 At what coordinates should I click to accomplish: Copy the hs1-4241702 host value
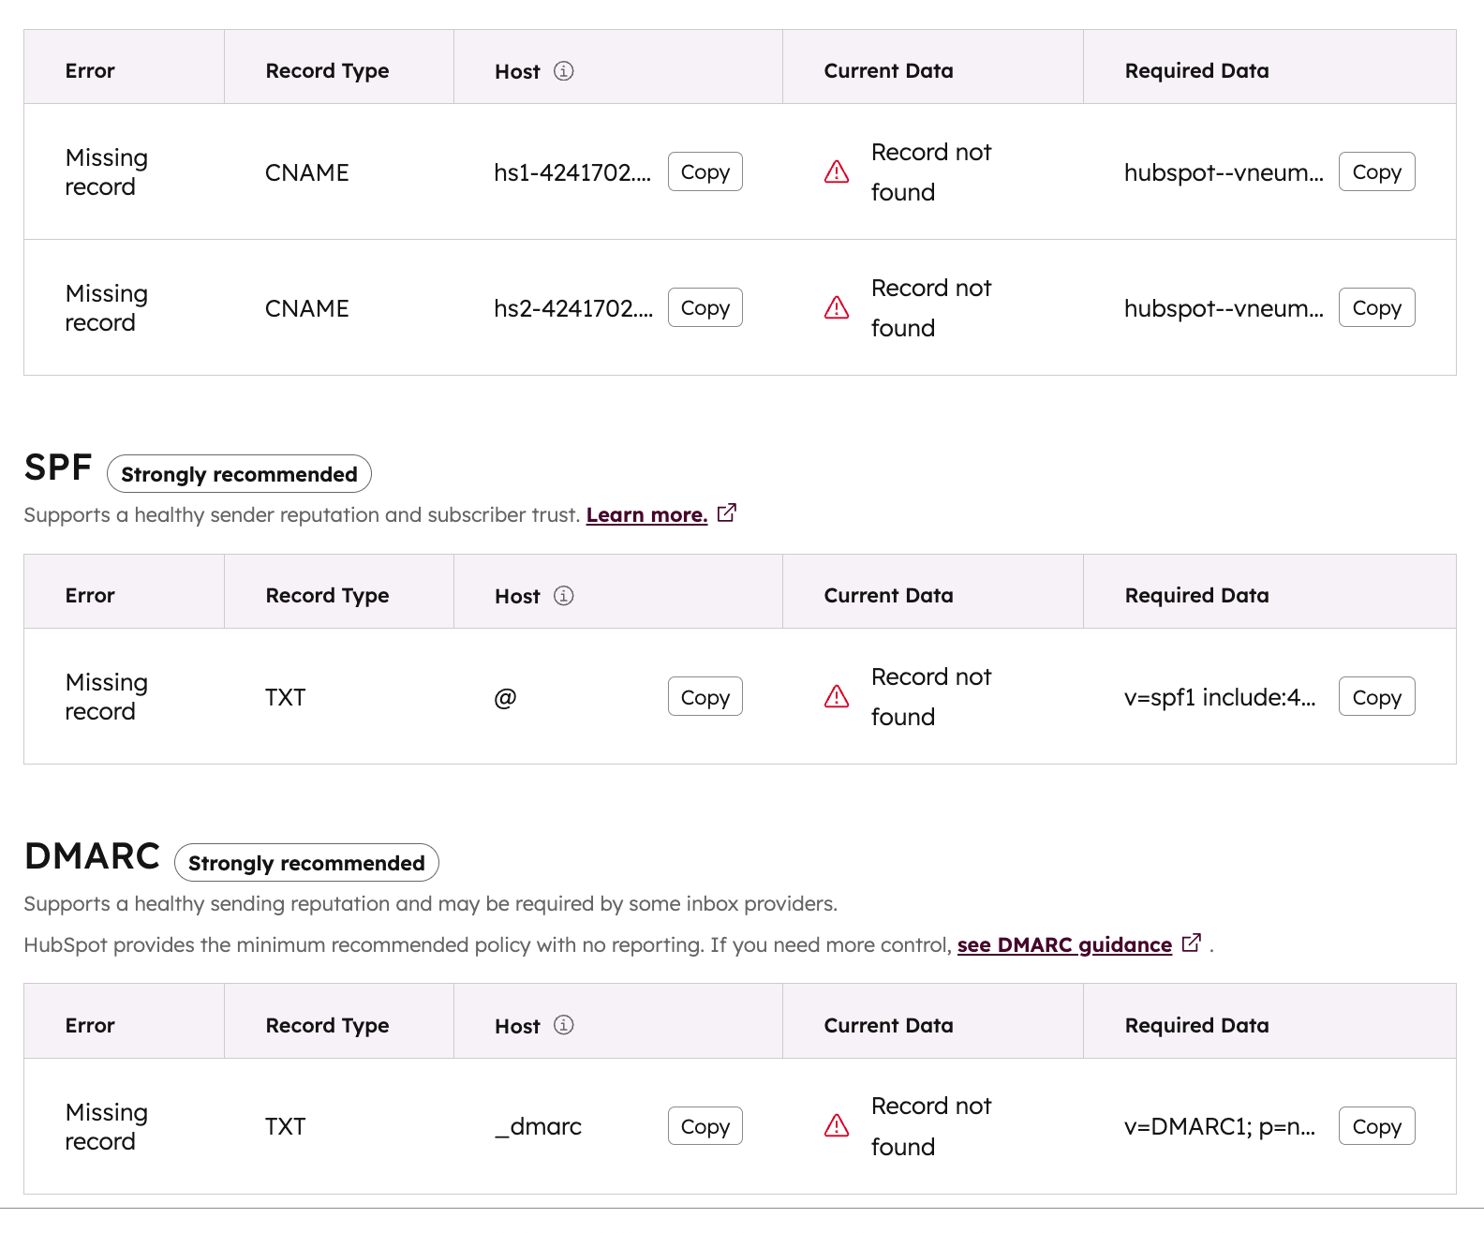tap(705, 172)
